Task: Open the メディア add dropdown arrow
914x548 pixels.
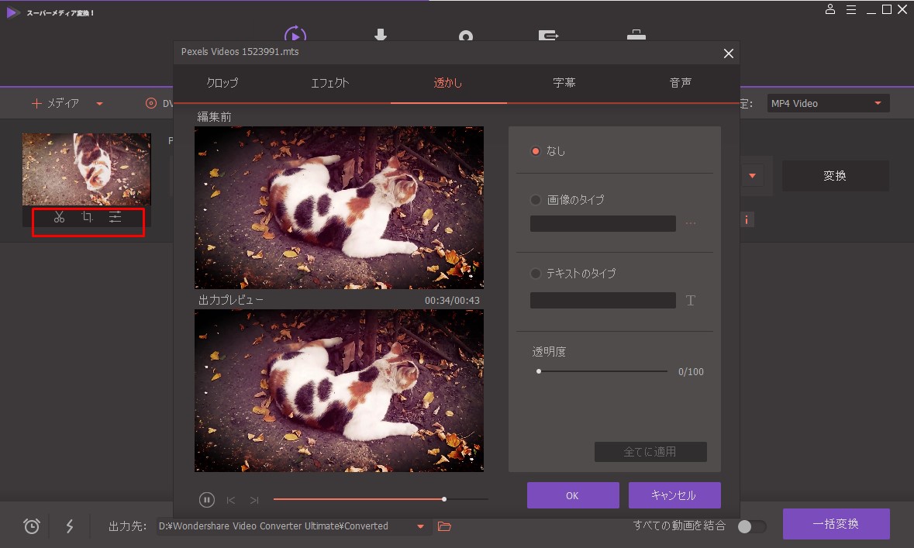Action: pyautogui.click(x=99, y=103)
